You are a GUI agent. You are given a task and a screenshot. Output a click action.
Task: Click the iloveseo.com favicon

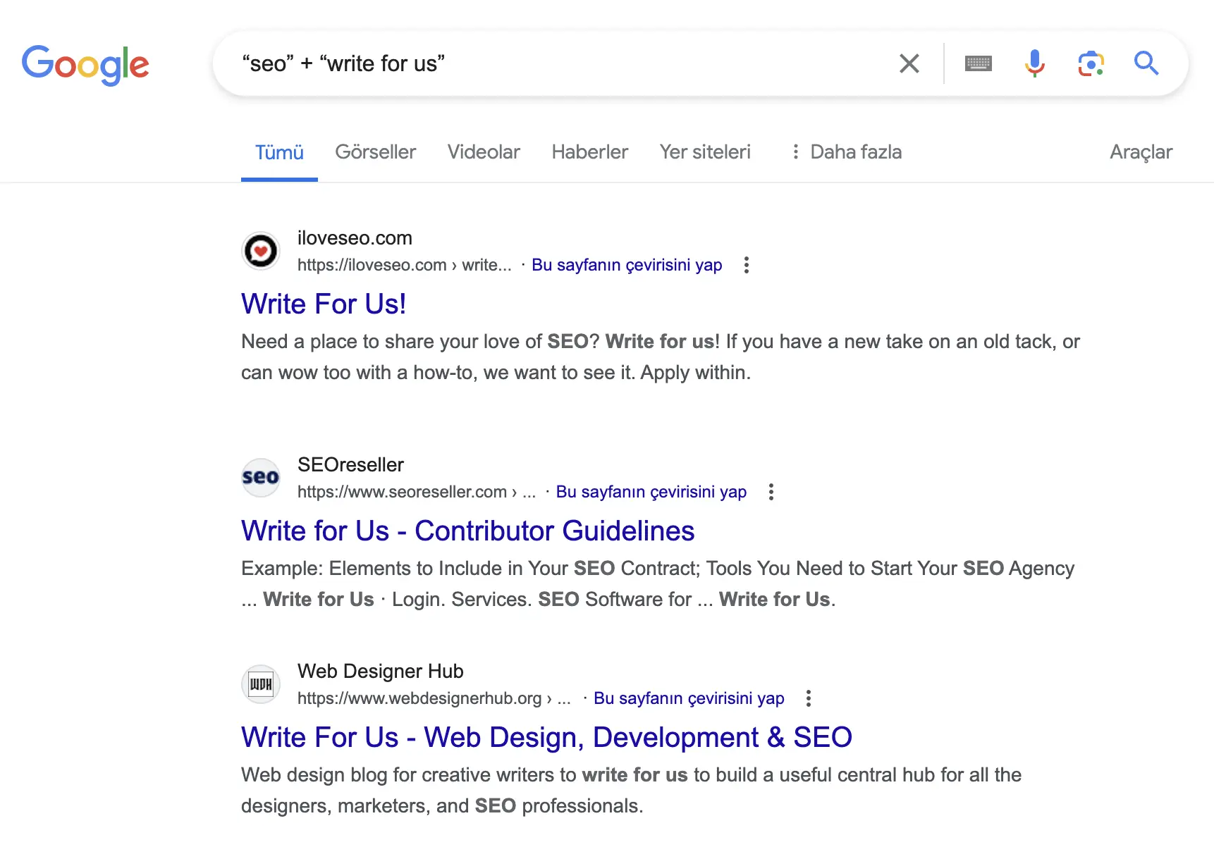point(261,251)
